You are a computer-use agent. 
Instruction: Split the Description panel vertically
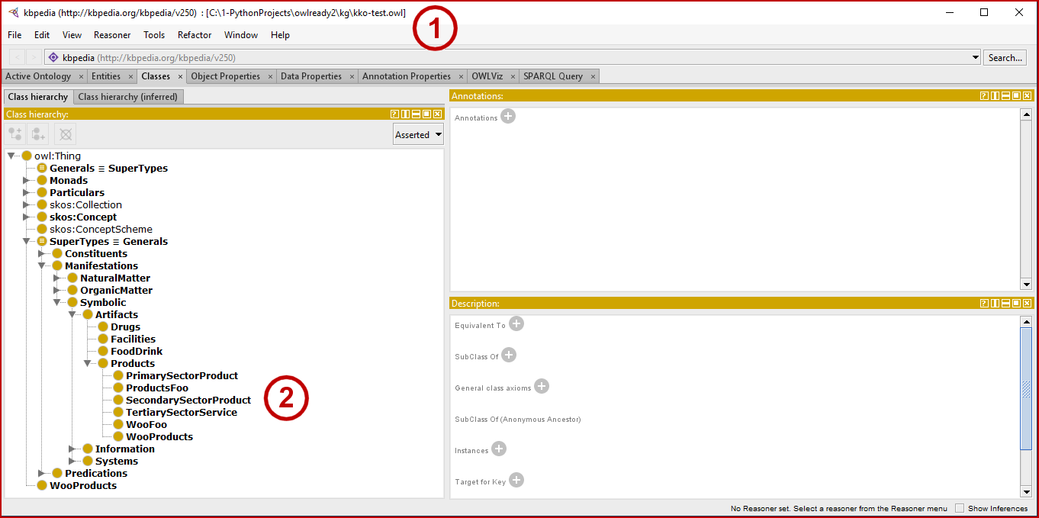tap(996, 304)
